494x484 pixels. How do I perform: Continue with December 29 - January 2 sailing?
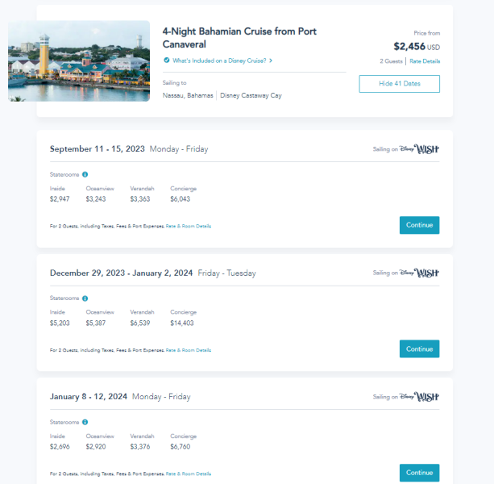point(419,349)
